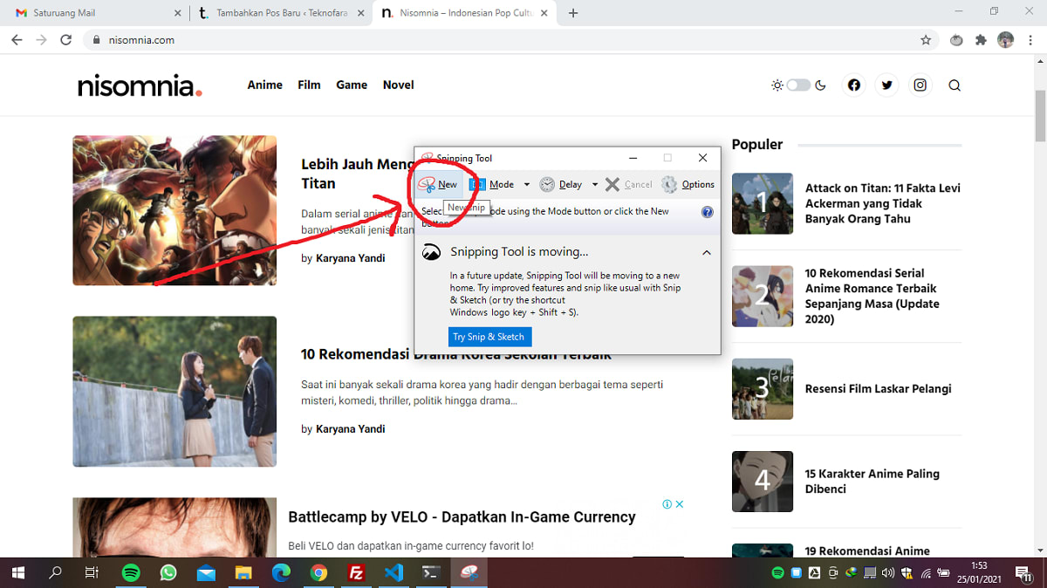Go back in the browser

pyautogui.click(x=17, y=40)
